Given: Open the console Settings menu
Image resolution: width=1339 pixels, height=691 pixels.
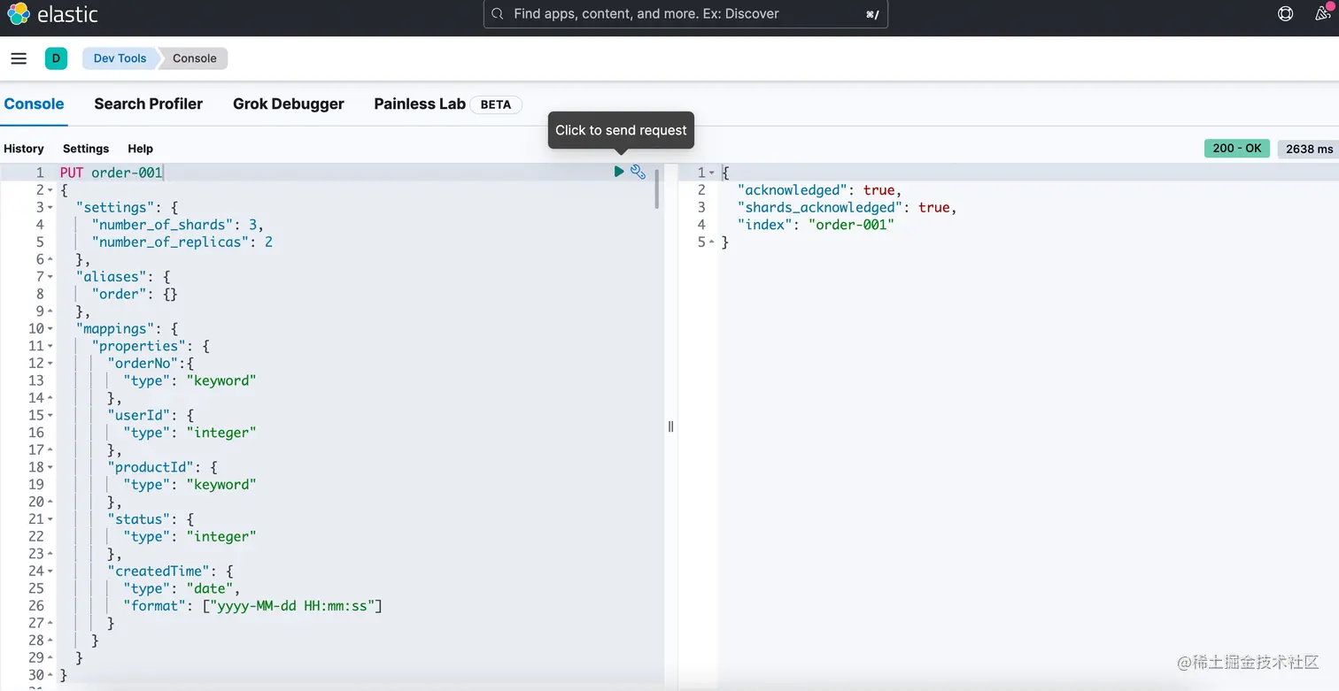Looking at the screenshot, I should (86, 149).
